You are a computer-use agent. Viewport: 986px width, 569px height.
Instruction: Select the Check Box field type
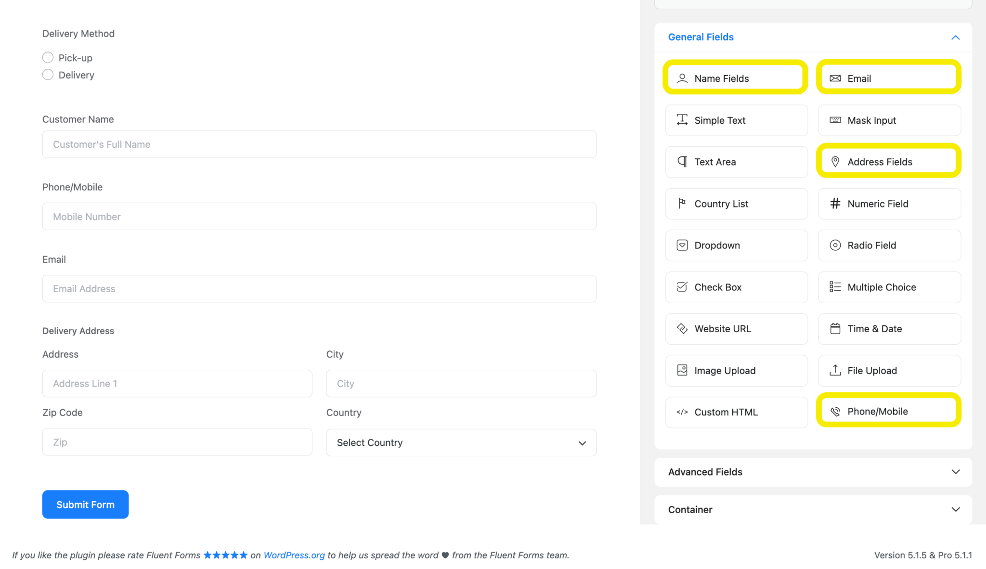(x=736, y=287)
